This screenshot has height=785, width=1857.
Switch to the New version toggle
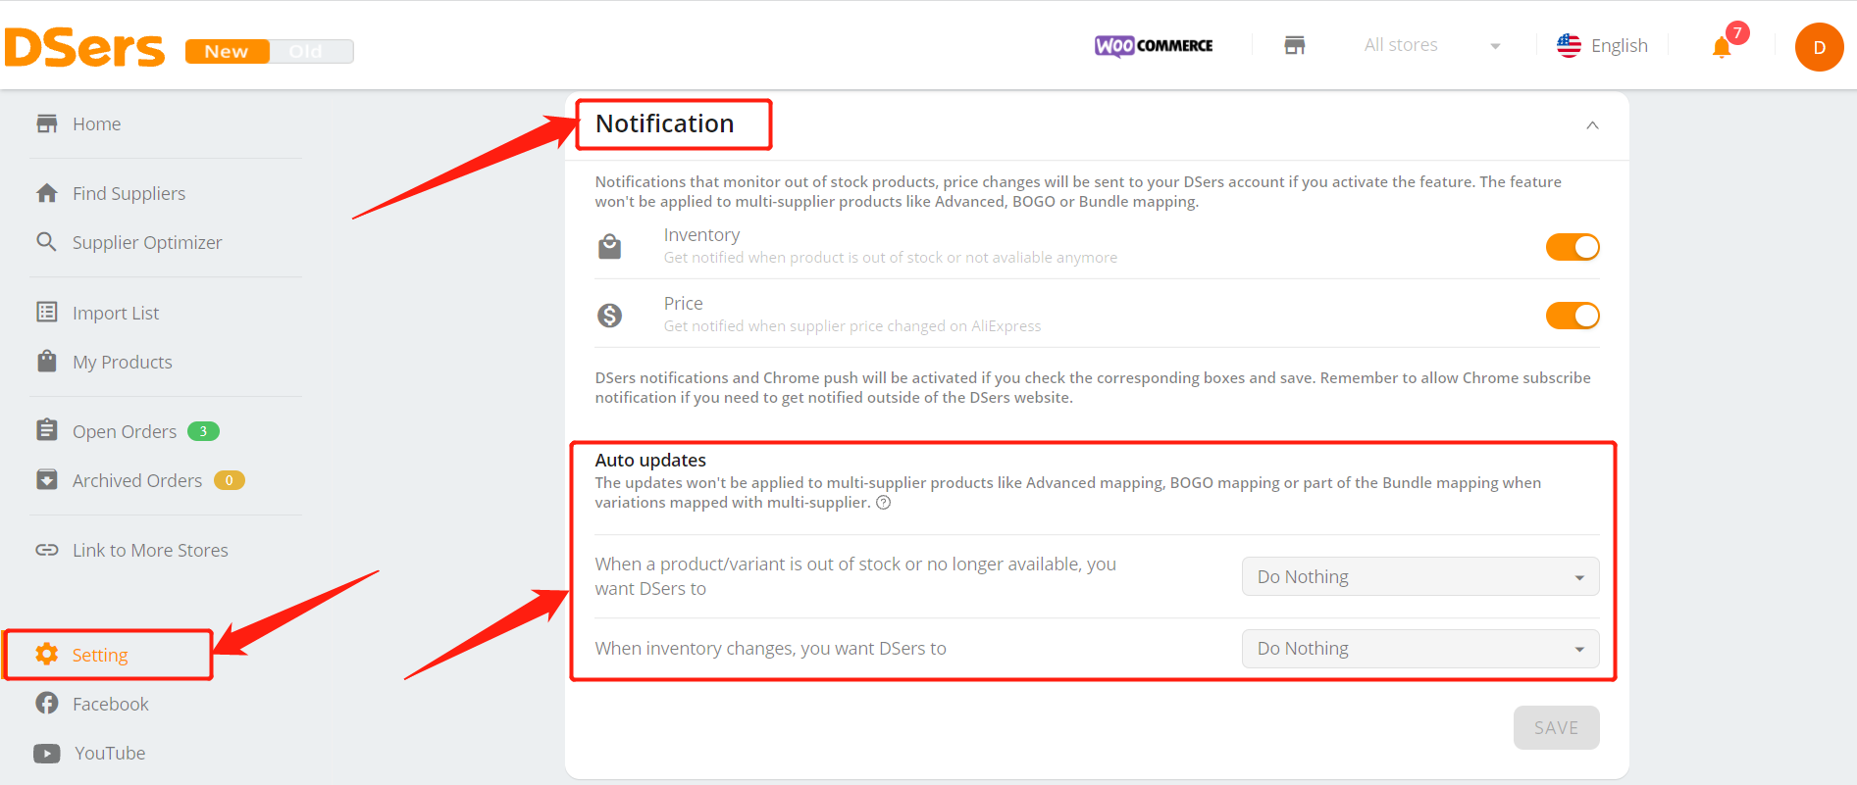pyautogui.click(x=227, y=51)
